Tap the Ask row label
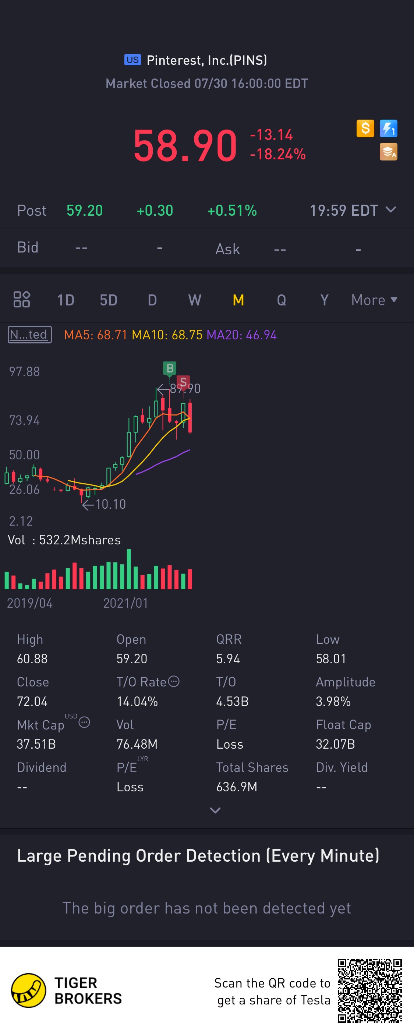The height and width of the screenshot is (1035, 414). click(x=228, y=249)
